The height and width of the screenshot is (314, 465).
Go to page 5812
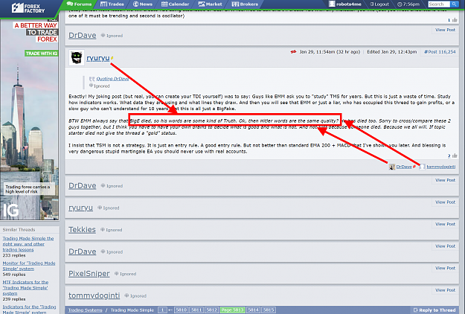(211, 310)
